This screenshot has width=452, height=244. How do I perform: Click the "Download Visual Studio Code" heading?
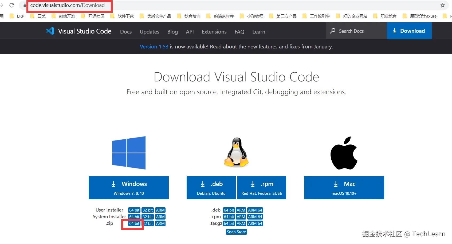[236, 77]
